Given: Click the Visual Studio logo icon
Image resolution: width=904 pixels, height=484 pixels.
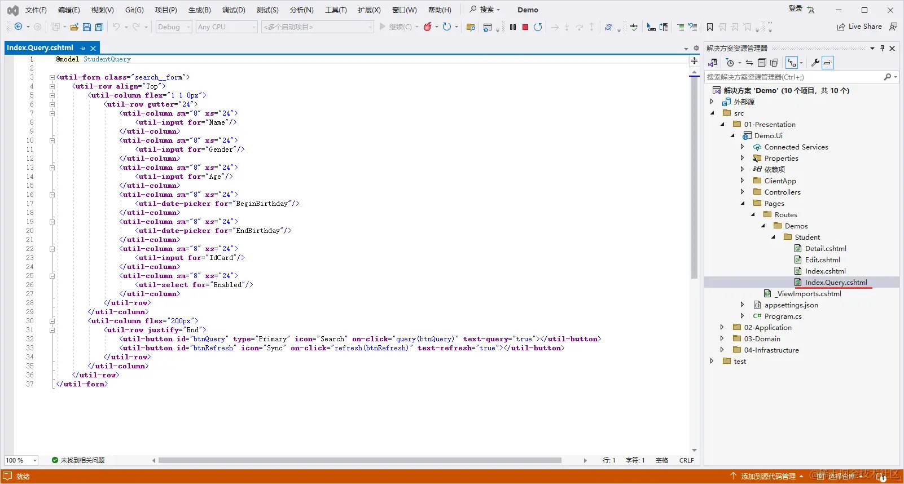Looking at the screenshot, I should [x=12, y=10].
